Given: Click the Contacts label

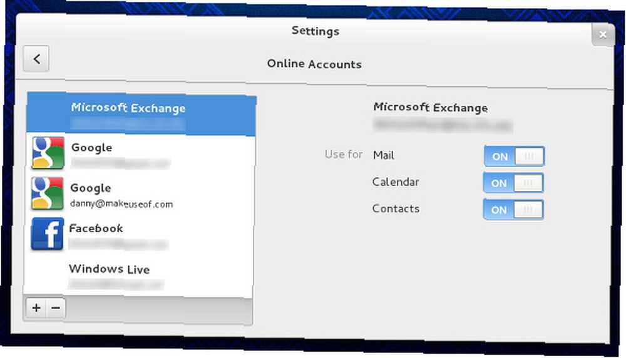Looking at the screenshot, I should tap(396, 209).
